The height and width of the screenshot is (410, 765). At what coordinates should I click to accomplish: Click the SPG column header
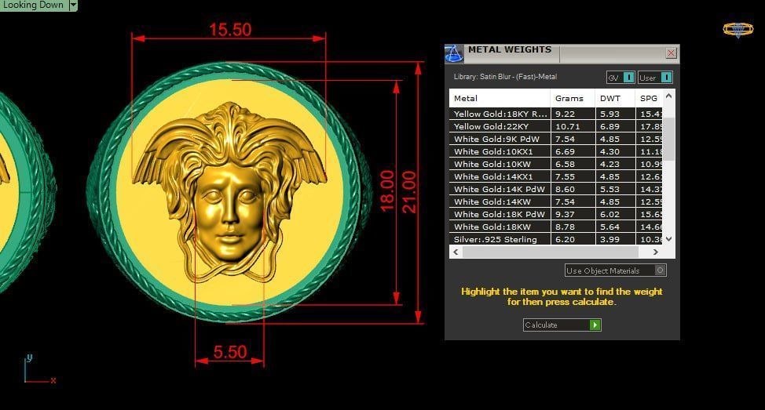point(649,98)
